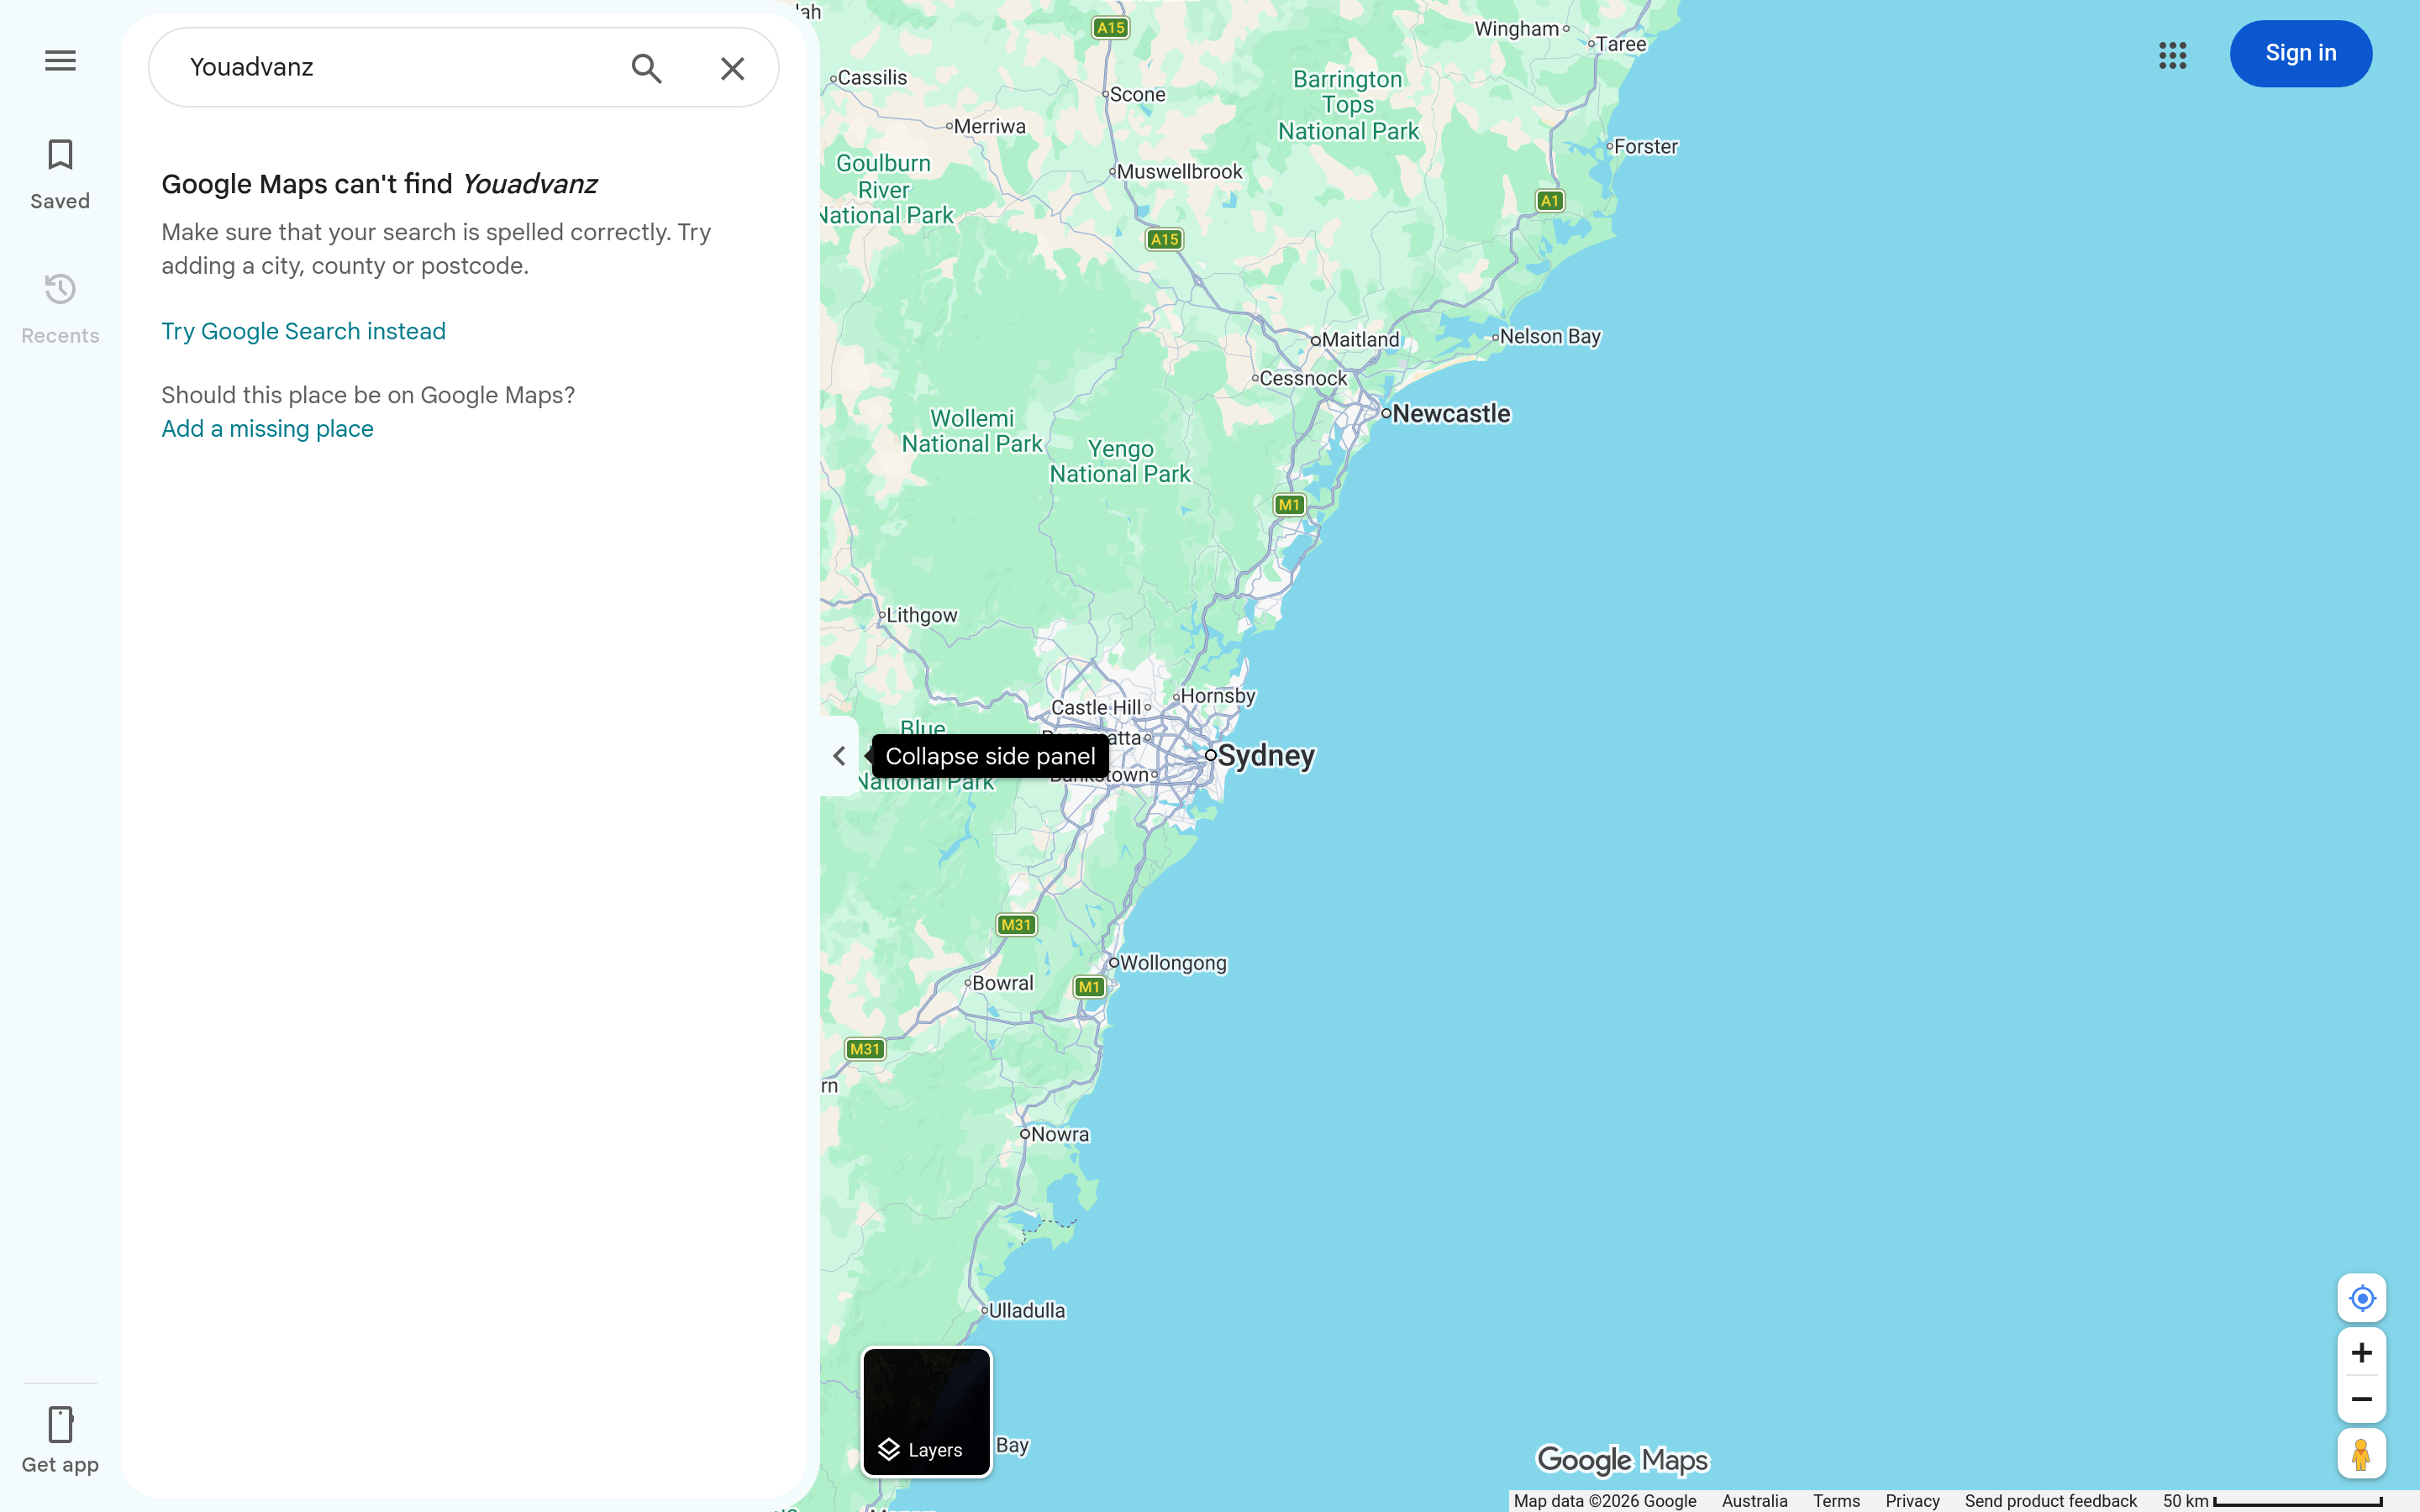
Task: Clear the Youadvanz search text
Action: click(732, 68)
